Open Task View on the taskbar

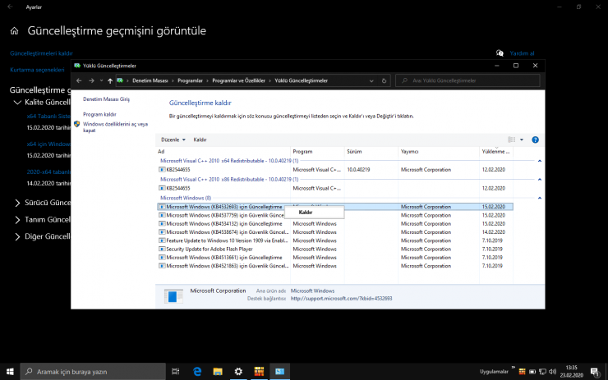(176, 372)
